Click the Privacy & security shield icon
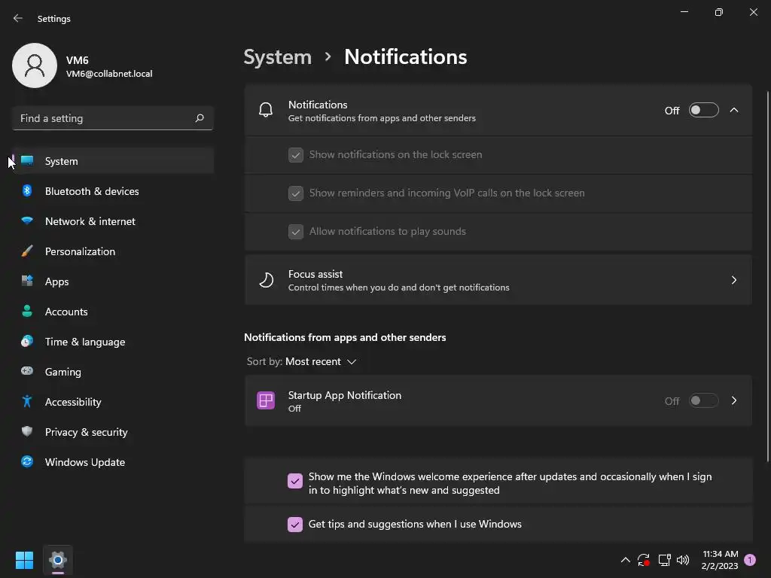771x578 pixels. tap(27, 432)
